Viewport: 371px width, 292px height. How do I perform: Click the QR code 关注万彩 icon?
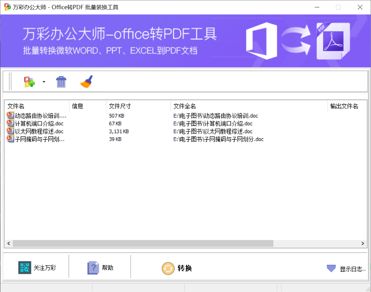point(25,268)
